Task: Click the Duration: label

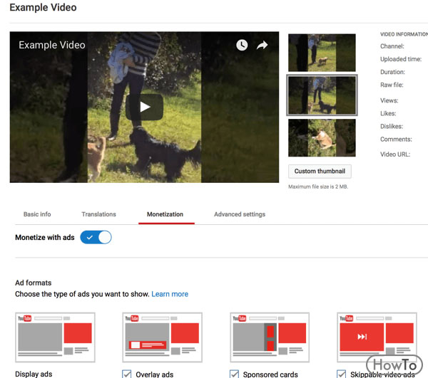Action: (392, 72)
